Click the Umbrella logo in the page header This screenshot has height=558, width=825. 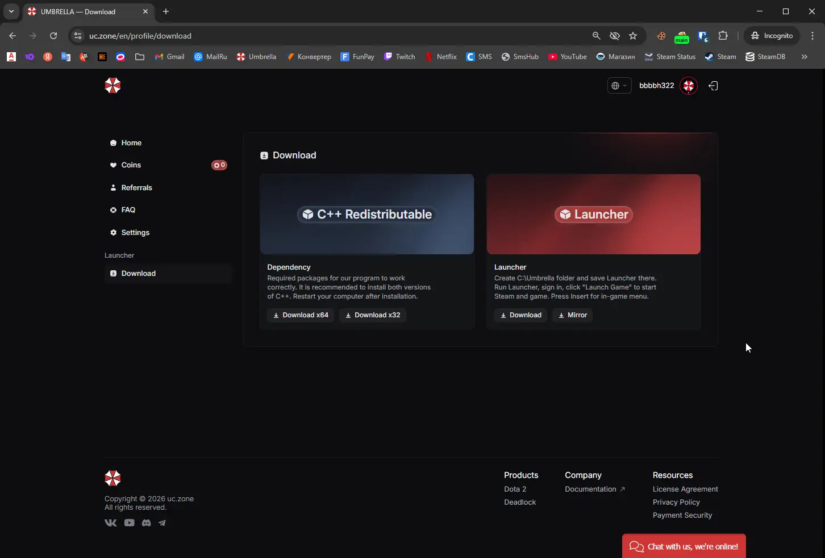click(113, 86)
